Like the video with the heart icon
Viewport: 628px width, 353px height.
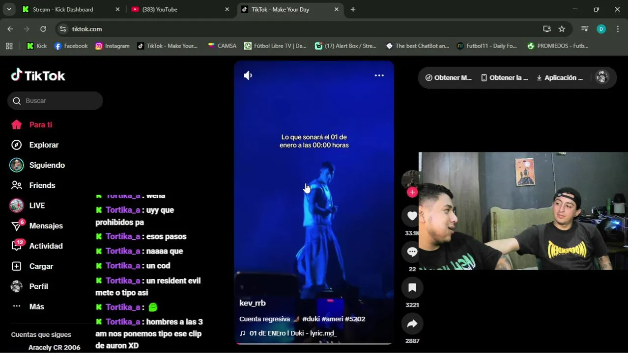tap(412, 216)
